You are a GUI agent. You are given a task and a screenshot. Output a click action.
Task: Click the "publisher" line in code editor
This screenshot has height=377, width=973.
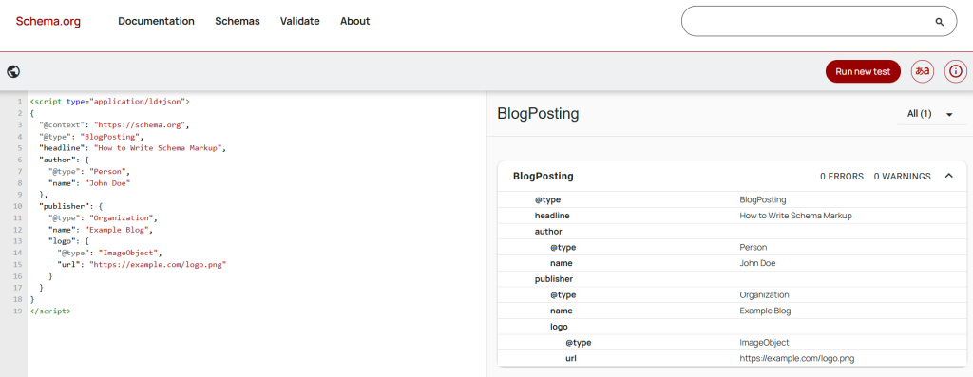[70, 206]
